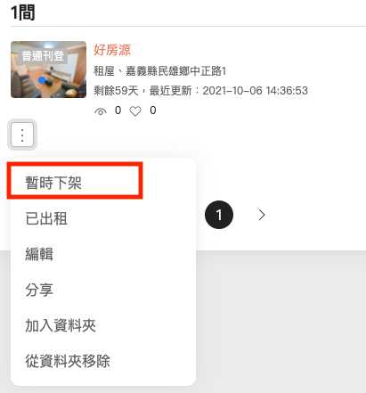Click the address 嘉義縣民雄鄉中正路1 text
The image size is (366, 393).
pyautogui.click(x=176, y=71)
